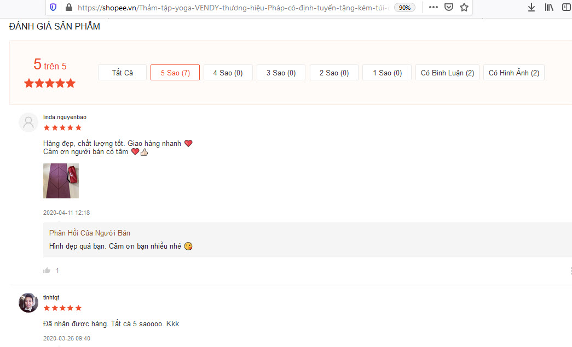Click the tracking protection shield icon
This screenshot has height=347, width=572.
click(x=53, y=7)
